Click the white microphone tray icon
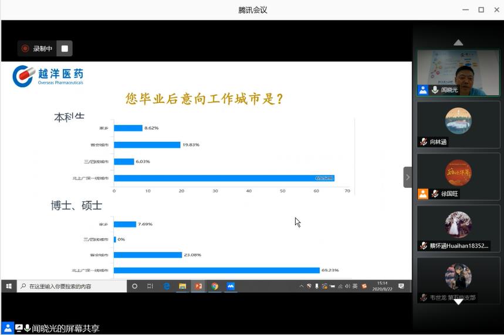The width and height of the screenshot is (504, 335). coord(317,286)
